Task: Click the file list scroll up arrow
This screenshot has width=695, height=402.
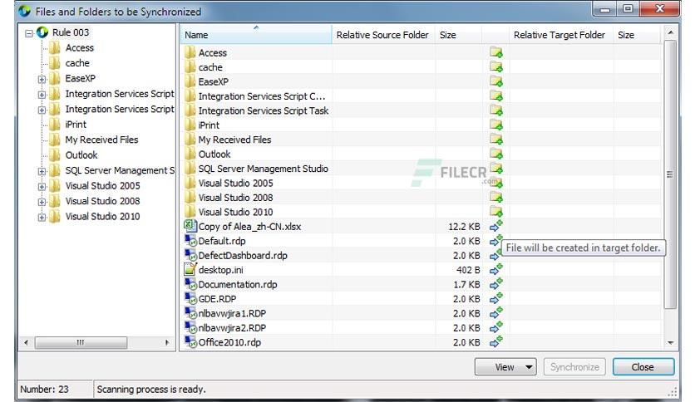Action: (670, 32)
